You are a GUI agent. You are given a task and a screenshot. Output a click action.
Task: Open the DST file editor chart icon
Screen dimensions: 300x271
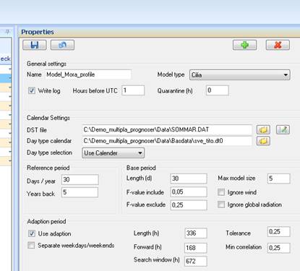tap(283, 130)
